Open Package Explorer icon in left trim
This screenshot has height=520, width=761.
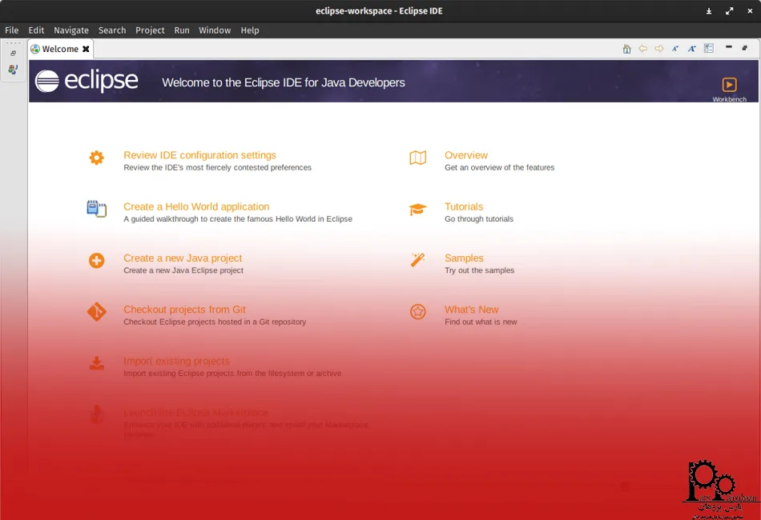tap(13, 70)
